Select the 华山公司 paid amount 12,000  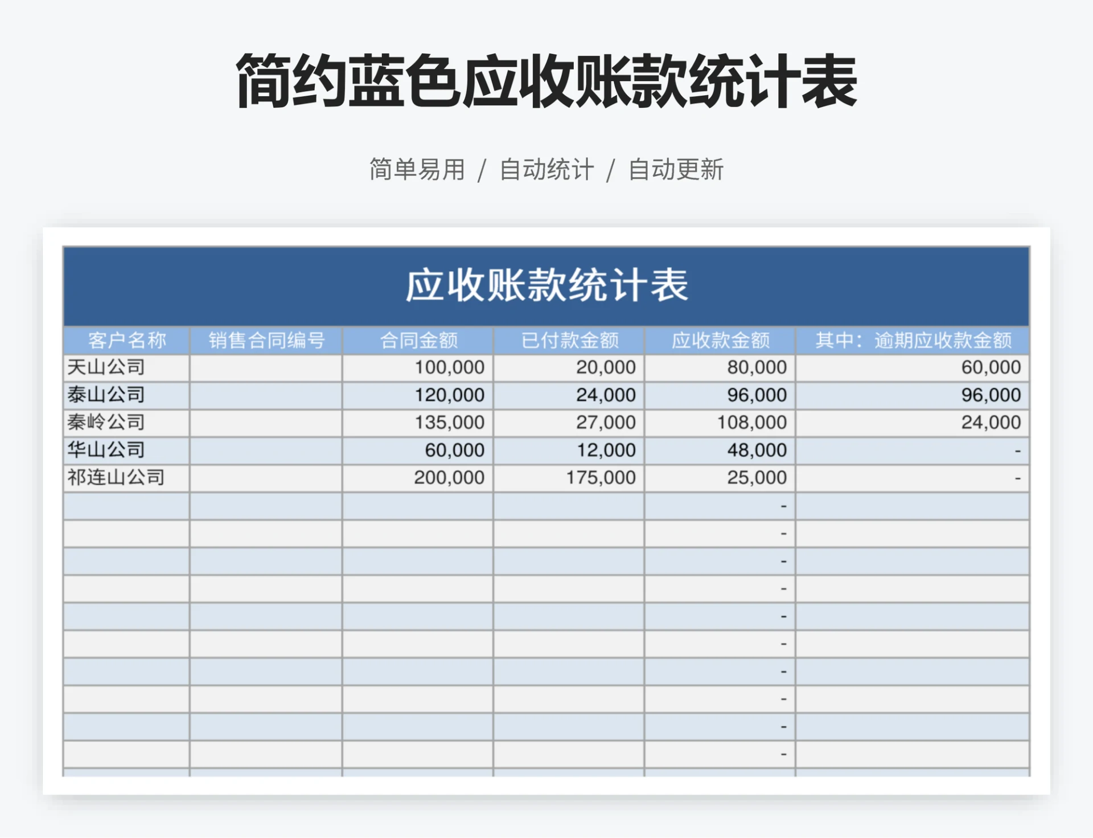(605, 450)
